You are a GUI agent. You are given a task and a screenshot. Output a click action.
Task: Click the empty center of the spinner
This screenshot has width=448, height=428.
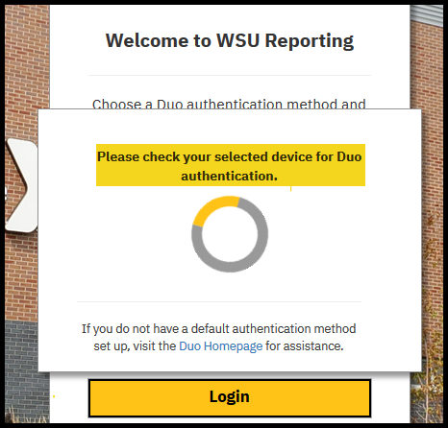click(230, 234)
